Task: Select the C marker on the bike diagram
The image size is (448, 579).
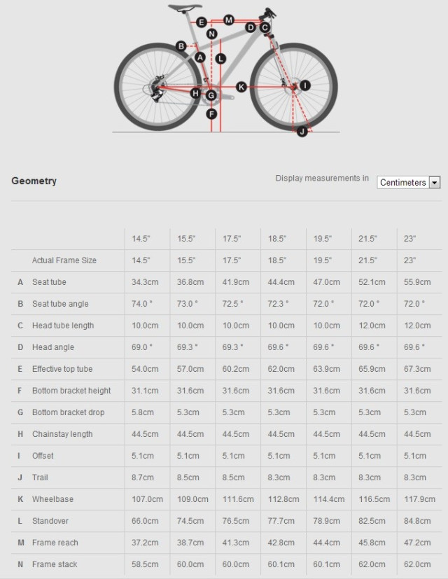Action: (x=265, y=27)
